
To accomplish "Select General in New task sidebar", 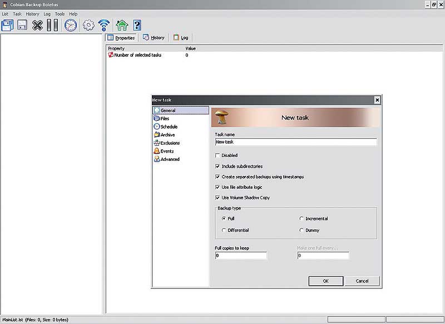I will (180, 110).
